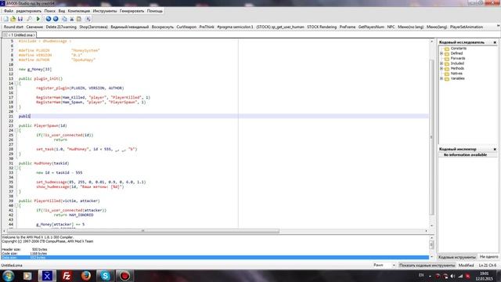Click the blue Undo arrow icon

click(x=49, y=19)
